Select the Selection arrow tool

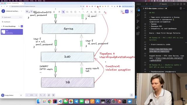(x=63, y=12)
